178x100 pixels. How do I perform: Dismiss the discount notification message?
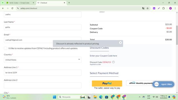point(120,42)
